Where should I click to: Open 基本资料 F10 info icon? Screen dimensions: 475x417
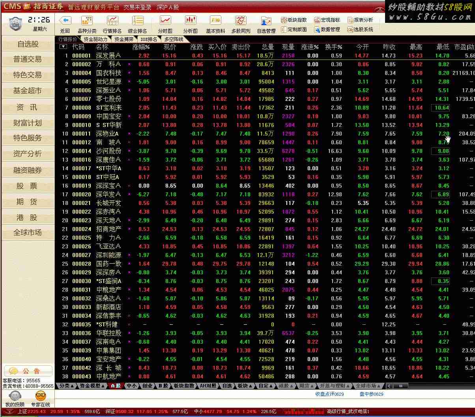215,20
